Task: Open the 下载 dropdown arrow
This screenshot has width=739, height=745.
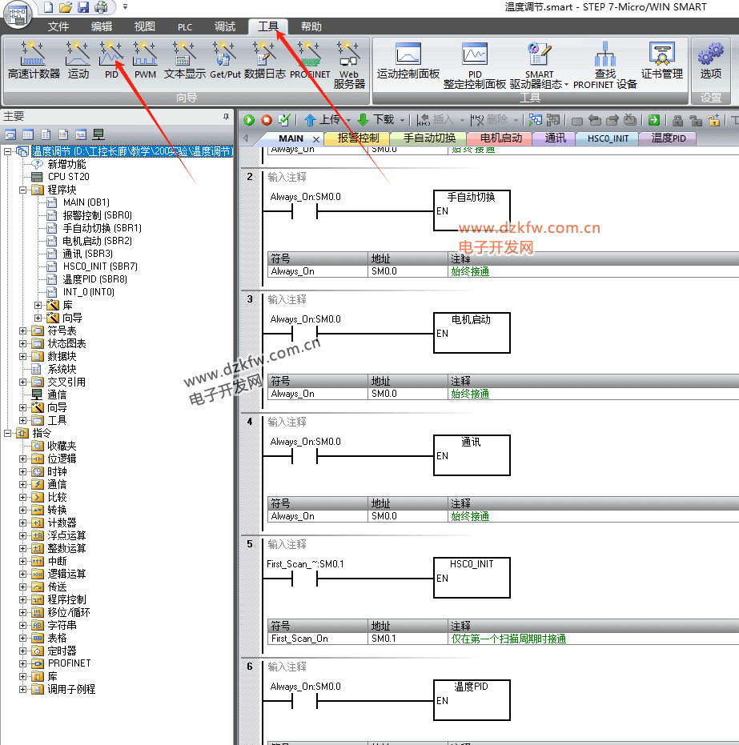Action: [402, 120]
